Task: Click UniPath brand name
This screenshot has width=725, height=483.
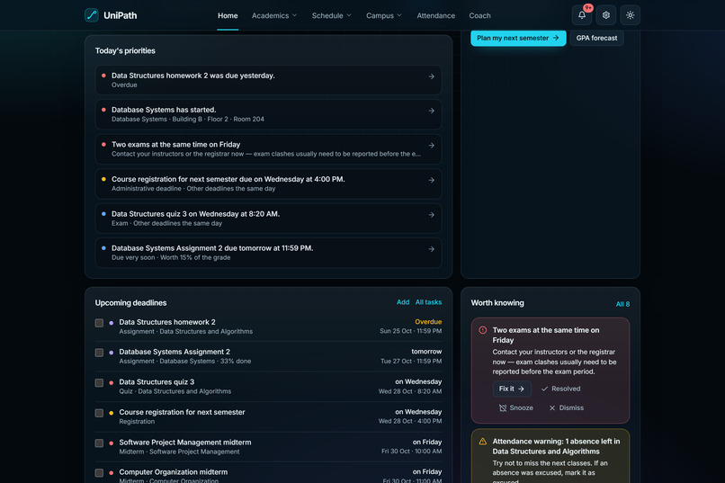Action: [x=121, y=15]
